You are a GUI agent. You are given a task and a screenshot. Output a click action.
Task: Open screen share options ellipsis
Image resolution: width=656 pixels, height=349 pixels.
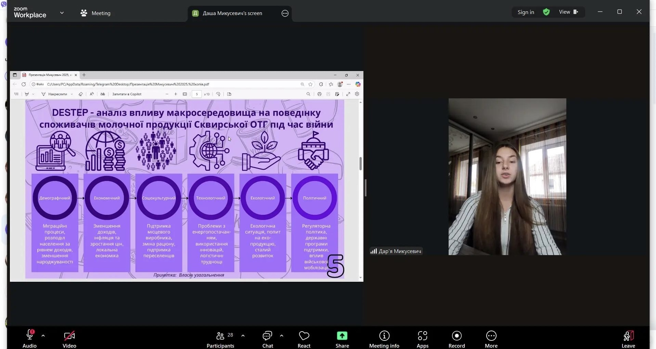point(285,13)
